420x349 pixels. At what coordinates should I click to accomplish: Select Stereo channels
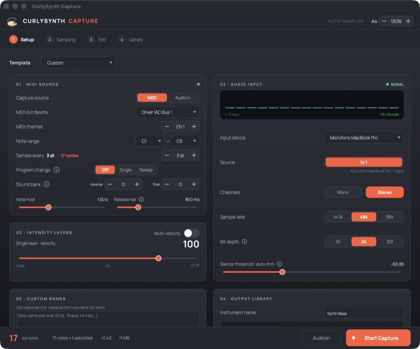click(x=385, y=192)
